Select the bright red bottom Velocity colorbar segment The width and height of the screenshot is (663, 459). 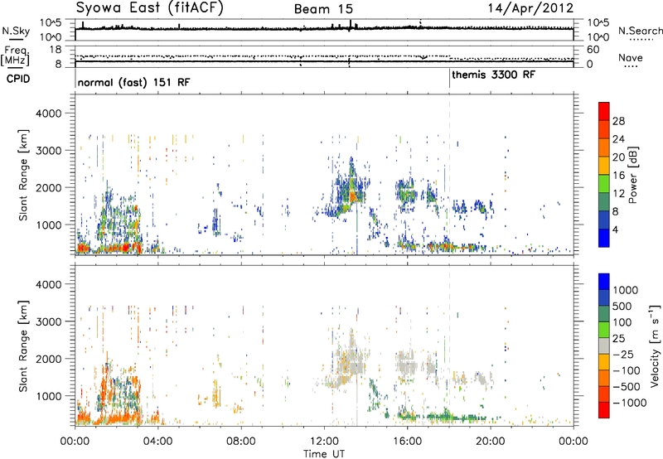click(x=604, y=410)
